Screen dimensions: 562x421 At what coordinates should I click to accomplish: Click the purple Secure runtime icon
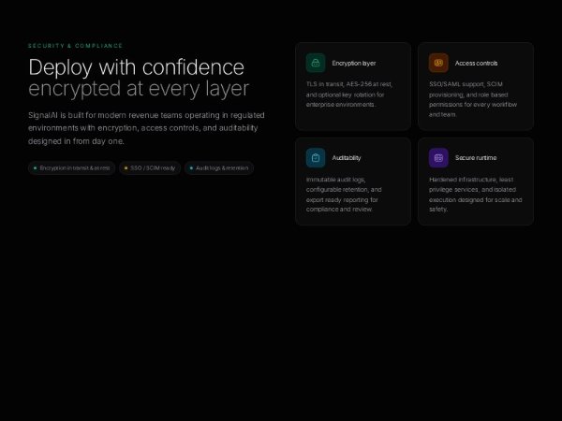[438, 158]
